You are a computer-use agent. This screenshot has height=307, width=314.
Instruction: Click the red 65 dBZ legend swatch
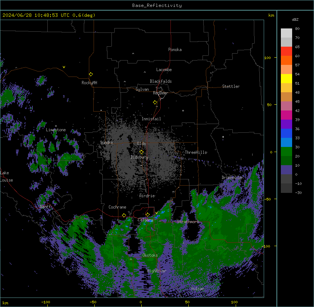pos(286,51)
